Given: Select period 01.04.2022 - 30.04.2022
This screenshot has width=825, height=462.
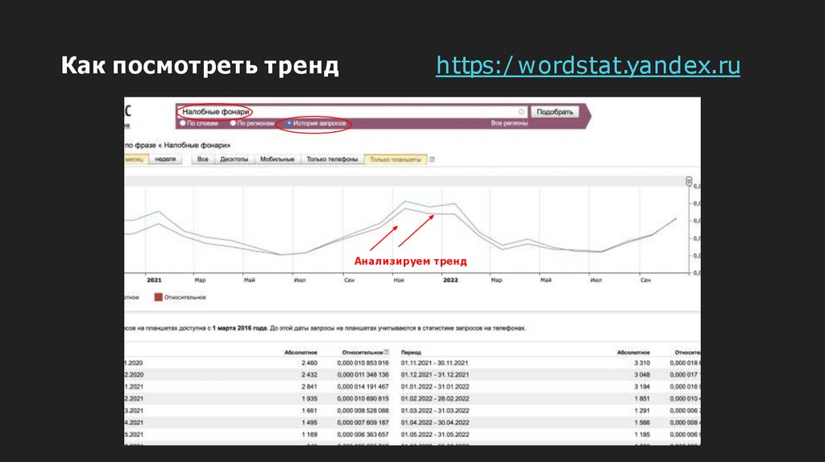Looking at the screenshot, I should (x=434, y=423).
